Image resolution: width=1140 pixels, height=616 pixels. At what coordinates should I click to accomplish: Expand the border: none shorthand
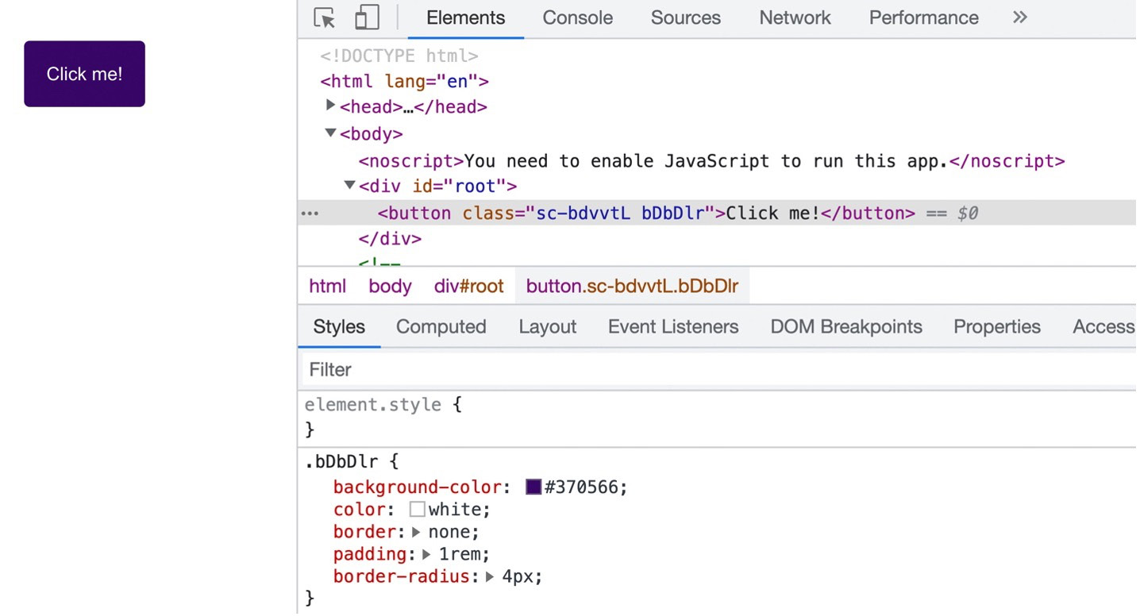tap(416, 532)
